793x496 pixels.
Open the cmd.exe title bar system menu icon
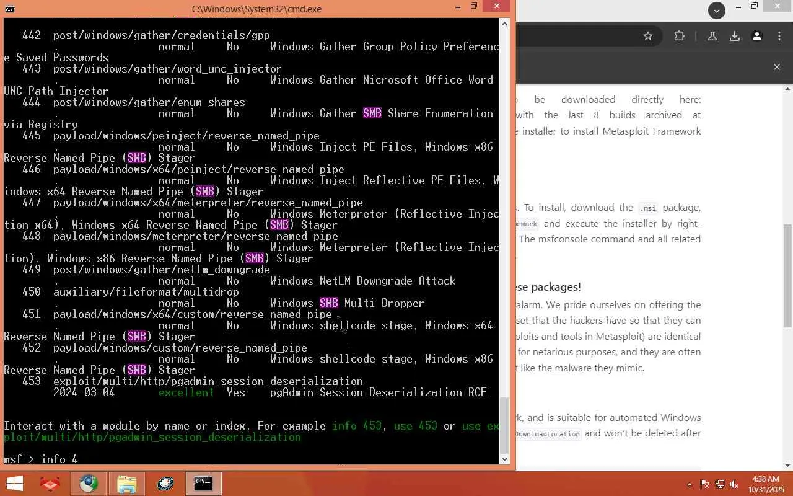[x=9, y=9]
